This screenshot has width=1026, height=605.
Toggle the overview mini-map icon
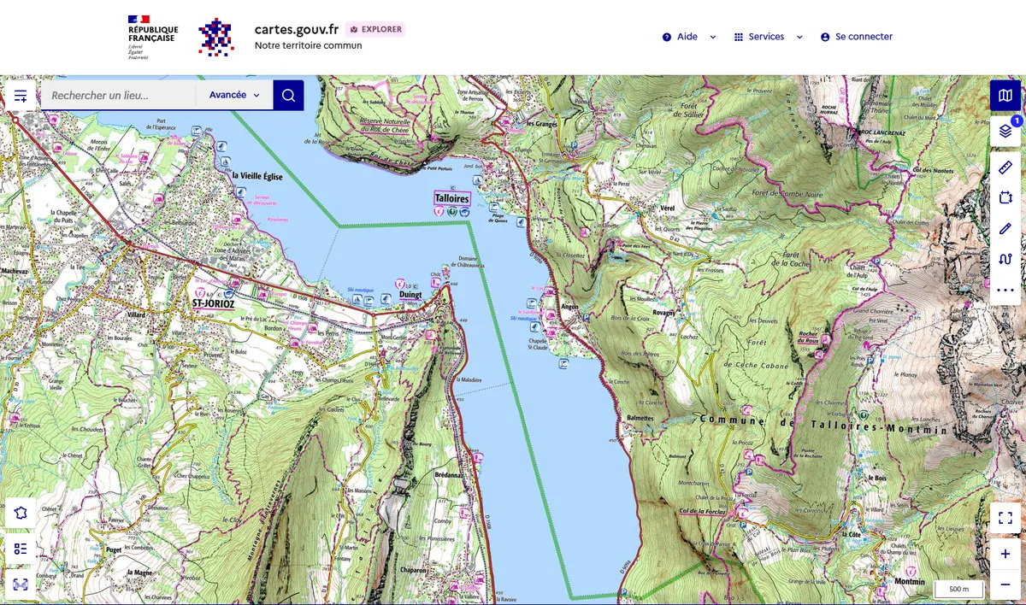coord(21,584)
